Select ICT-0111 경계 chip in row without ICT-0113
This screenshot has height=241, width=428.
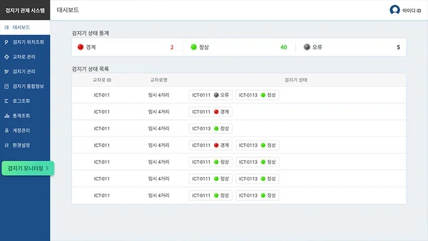(211, 112)
